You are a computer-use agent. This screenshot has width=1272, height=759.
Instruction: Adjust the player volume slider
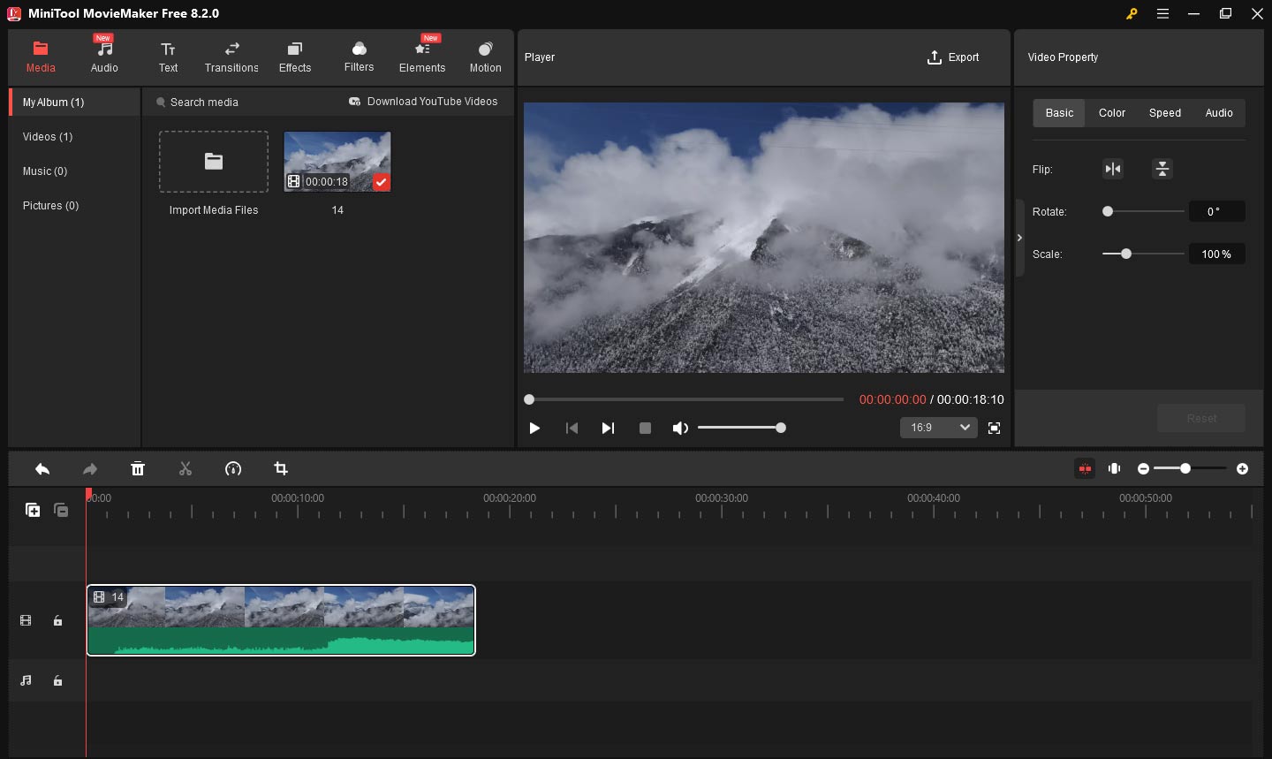(x=741, y=428)
